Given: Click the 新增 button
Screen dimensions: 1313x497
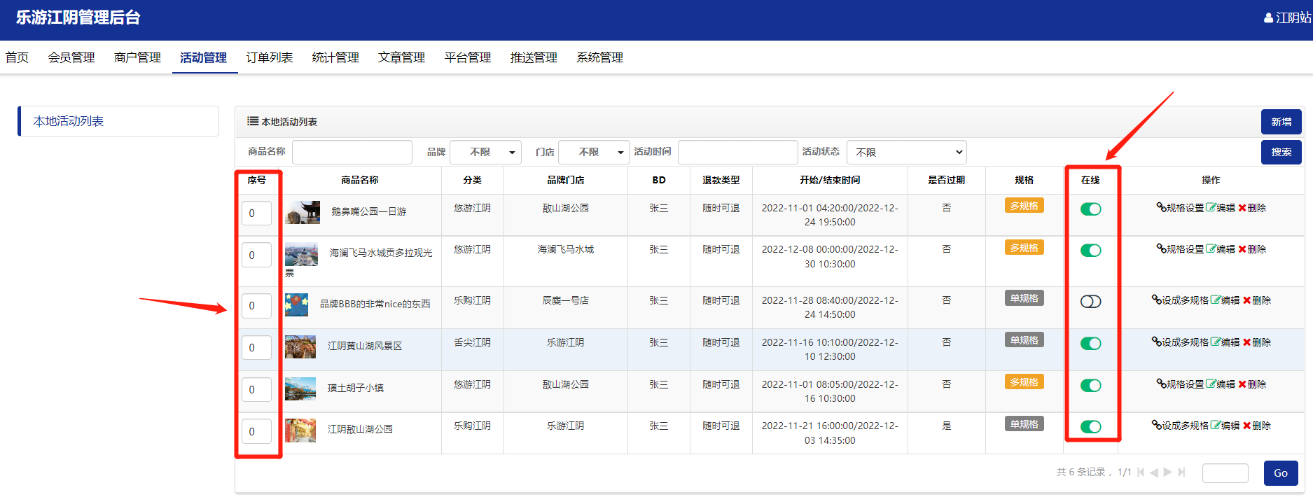Looking at the screenshot, I should (x=1281, y=122).
